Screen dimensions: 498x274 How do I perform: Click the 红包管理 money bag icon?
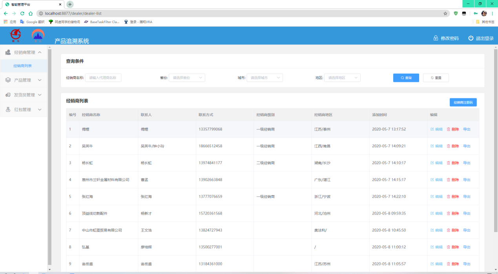click(x=8, y=110)
